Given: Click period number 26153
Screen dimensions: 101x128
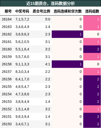Looking at the screenshot, I should (7, 102).
